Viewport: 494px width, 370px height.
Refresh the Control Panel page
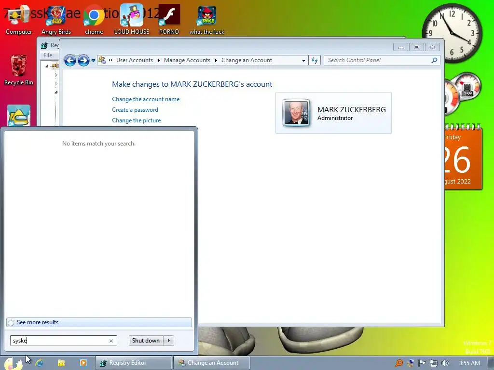click(x=315, y=60)
